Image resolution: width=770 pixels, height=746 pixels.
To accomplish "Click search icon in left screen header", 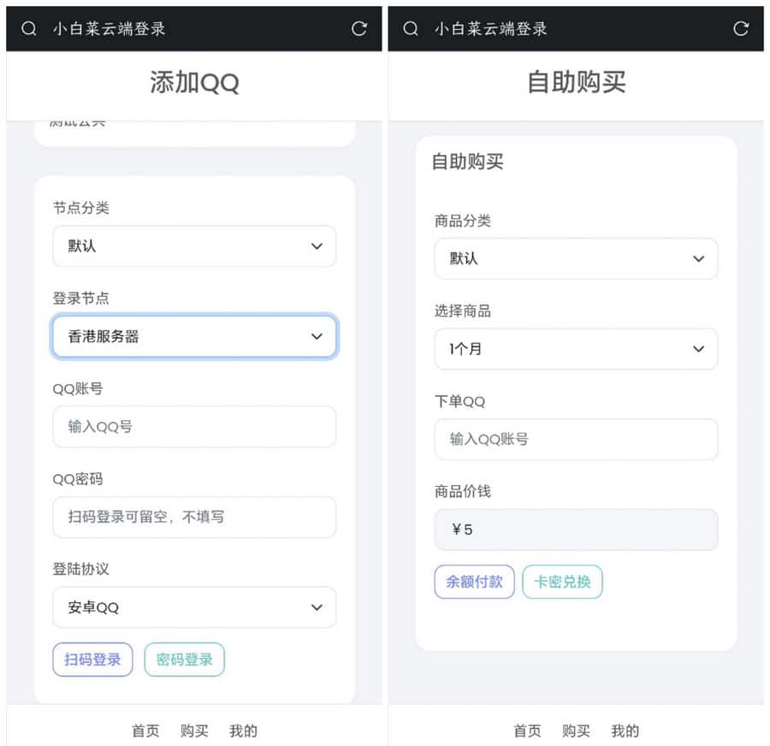I will [x=29, y=28].
